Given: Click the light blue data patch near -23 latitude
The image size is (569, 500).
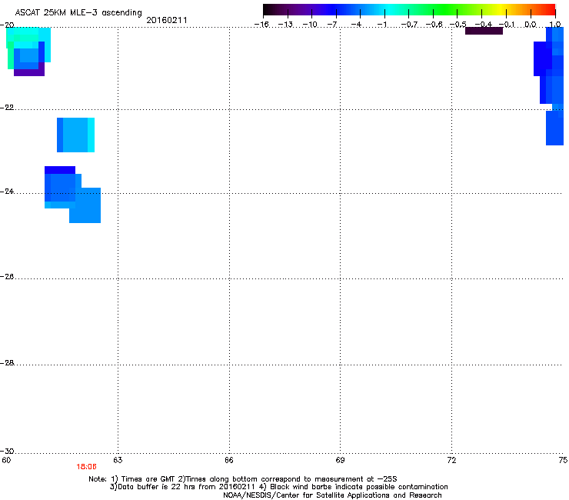Looking at the screenshot, I should point(75,135).
